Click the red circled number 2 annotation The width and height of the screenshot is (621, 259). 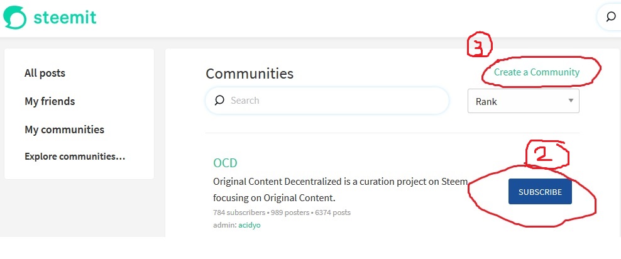(x=547, y=153)
